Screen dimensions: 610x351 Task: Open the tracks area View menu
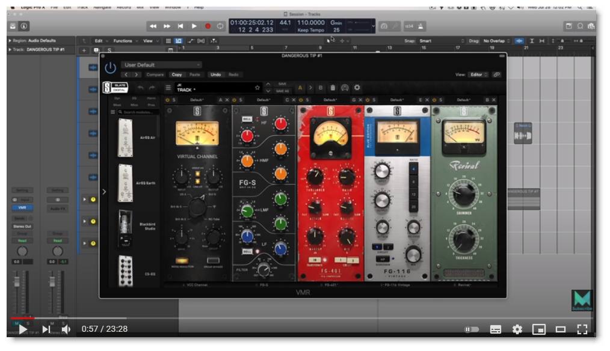(150, 41)
